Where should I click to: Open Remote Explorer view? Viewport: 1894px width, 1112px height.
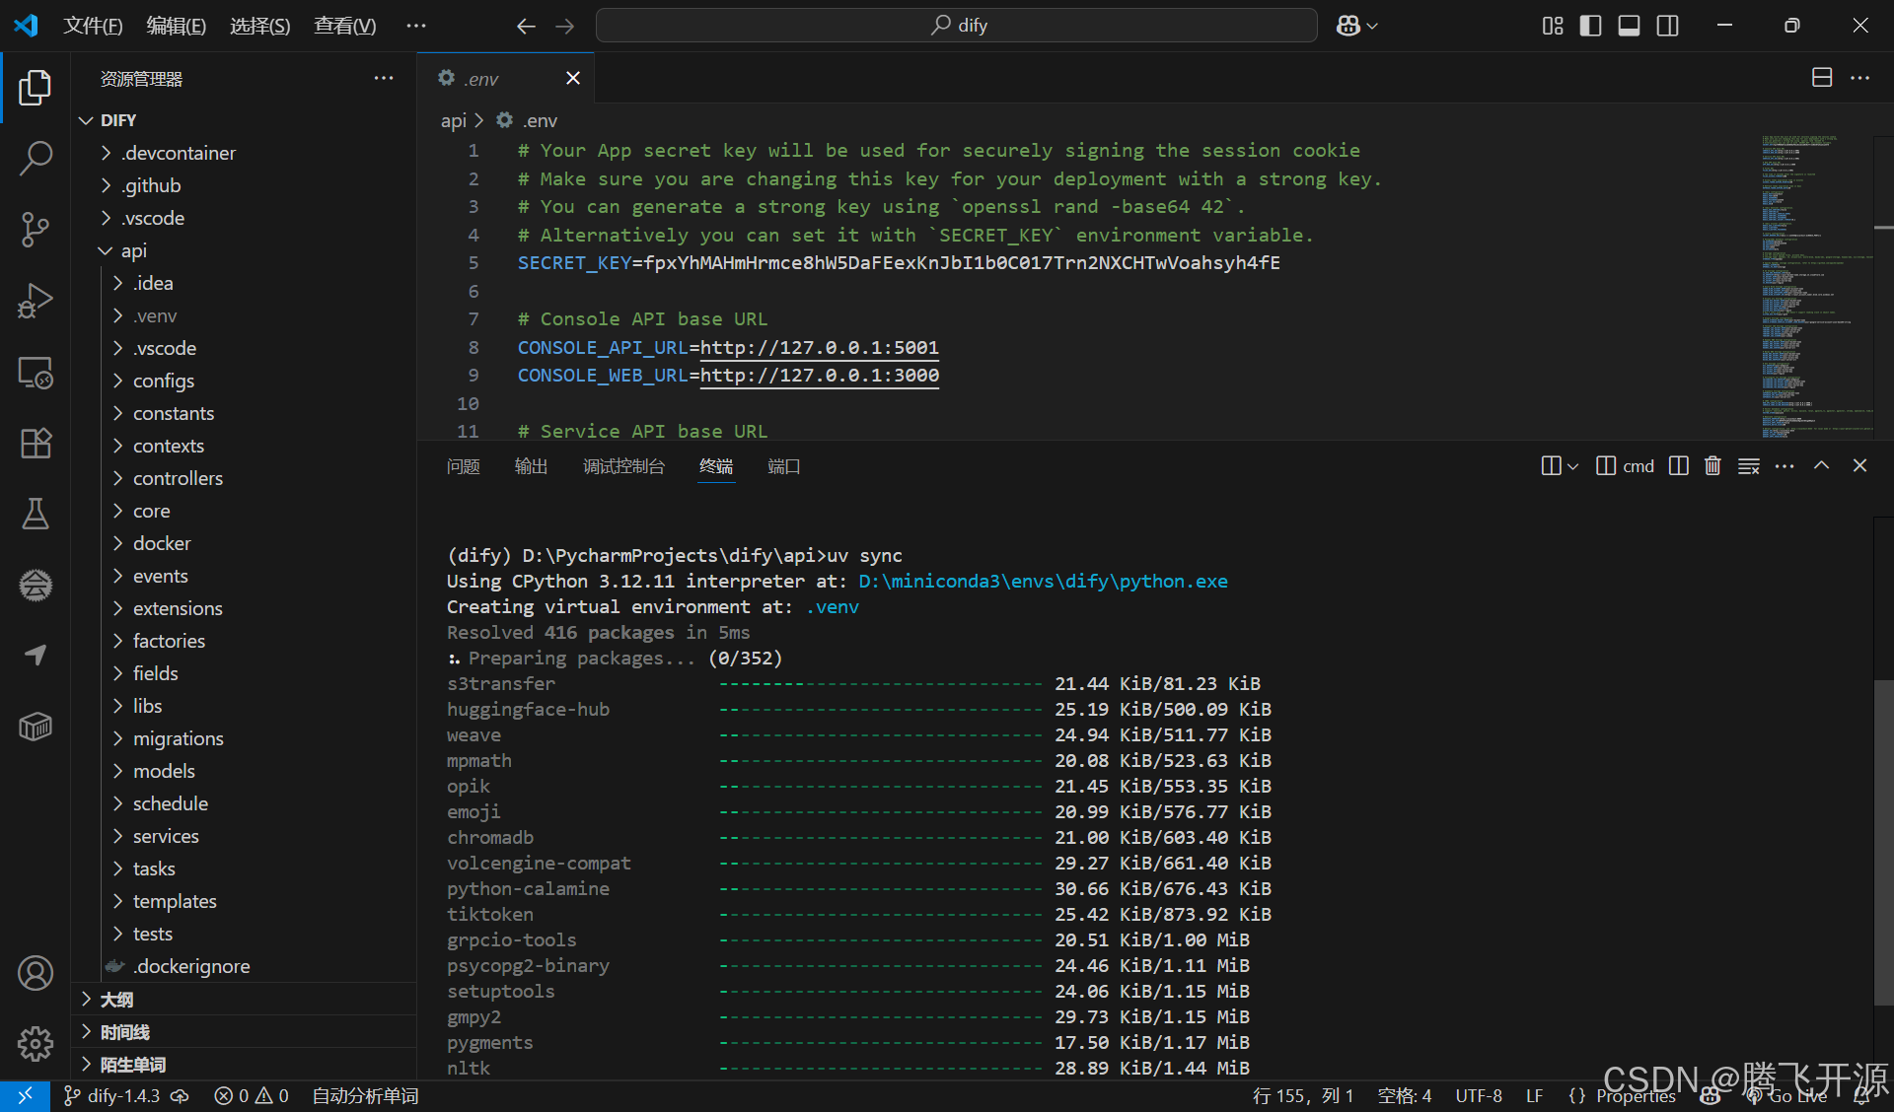click(x=36, y=373)
